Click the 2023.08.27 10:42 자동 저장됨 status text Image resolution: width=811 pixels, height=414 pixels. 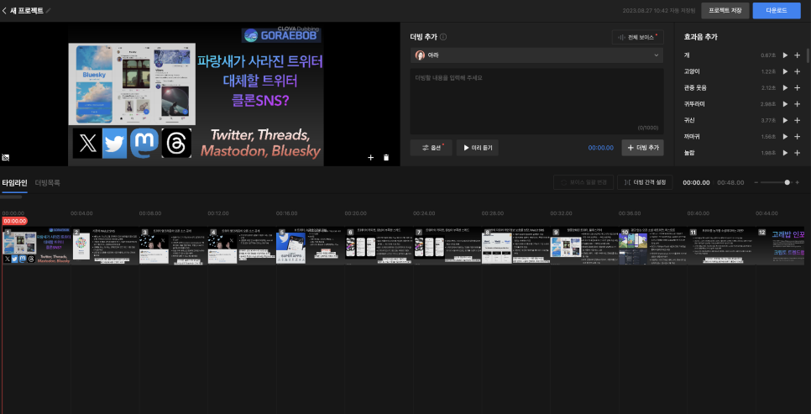(x=658, y=10)
